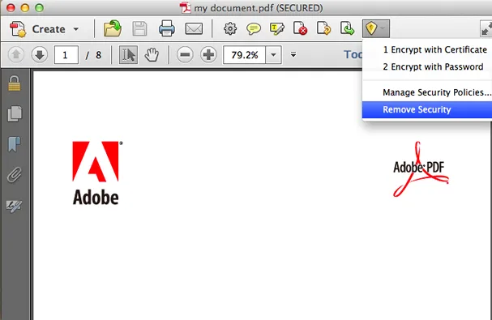Open the Page Thumbnails panel
Screen dimensions: 492x320
15,113
